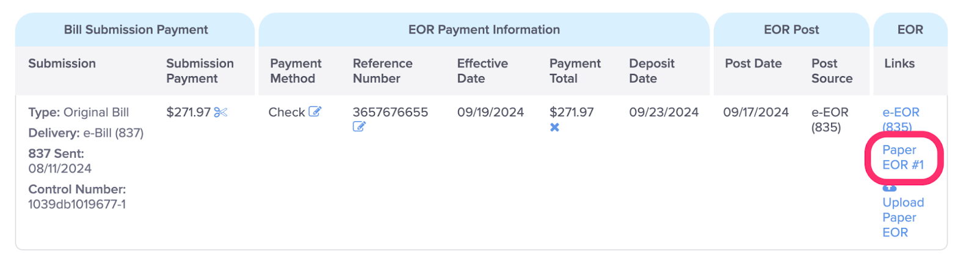This screenshot has height=262, width=977.
Task: Open the Paper EOR #1 link
Action: click(903, 157)
